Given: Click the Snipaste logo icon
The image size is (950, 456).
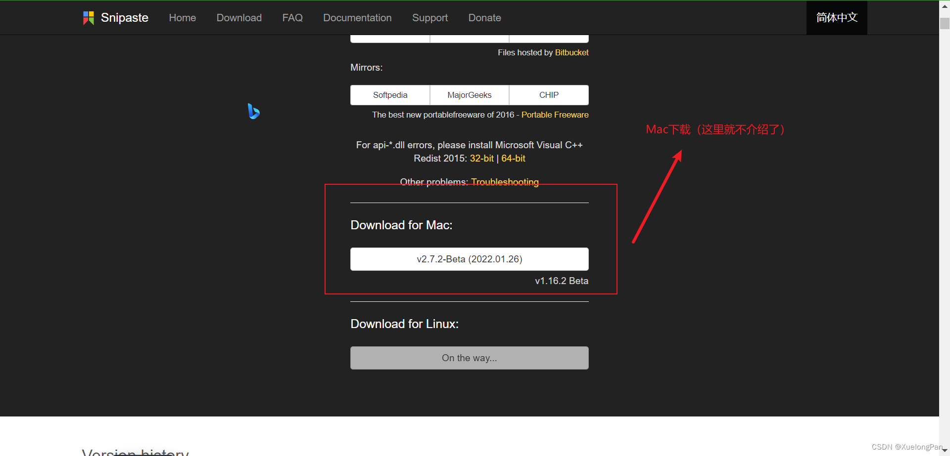Looking at the screenshot, I should click(89, 18).
